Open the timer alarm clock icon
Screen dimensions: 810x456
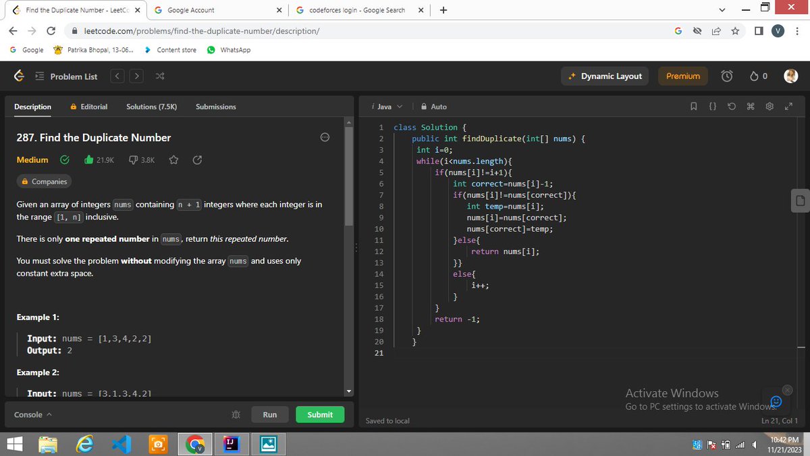click(727, 76)
